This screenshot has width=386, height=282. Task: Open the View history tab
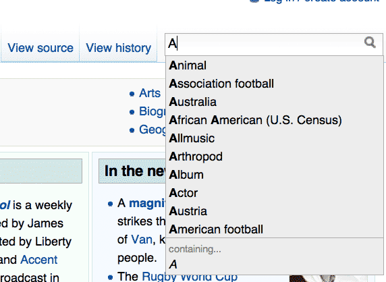click(118, 48)
